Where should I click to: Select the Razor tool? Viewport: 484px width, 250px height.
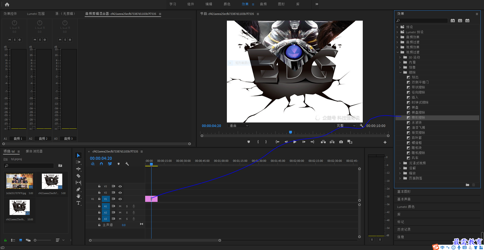click(x=78, y=176)
